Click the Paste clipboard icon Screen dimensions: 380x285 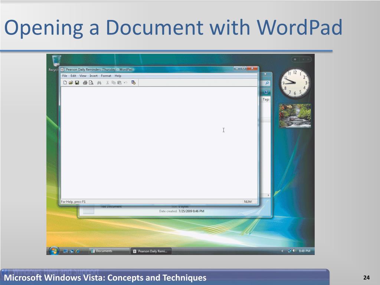[x=119, y=83]
